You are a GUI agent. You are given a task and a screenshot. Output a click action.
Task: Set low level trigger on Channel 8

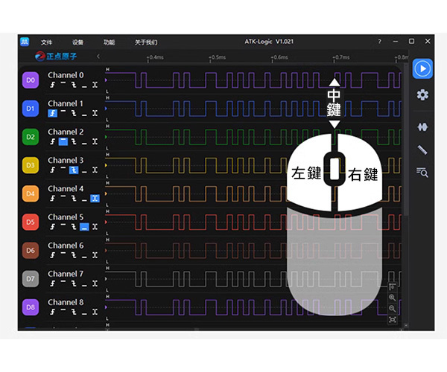84,312
